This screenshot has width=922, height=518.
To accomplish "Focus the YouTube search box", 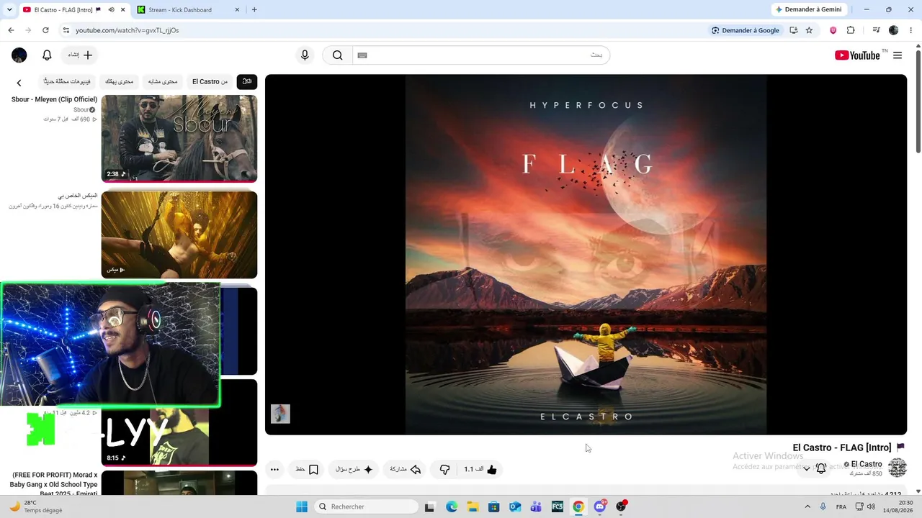I will pyautogui.click(x=481, y=55).
